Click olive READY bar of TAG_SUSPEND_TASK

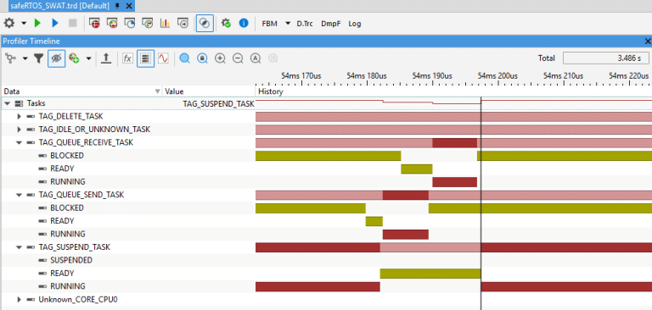tap(430, 273)
